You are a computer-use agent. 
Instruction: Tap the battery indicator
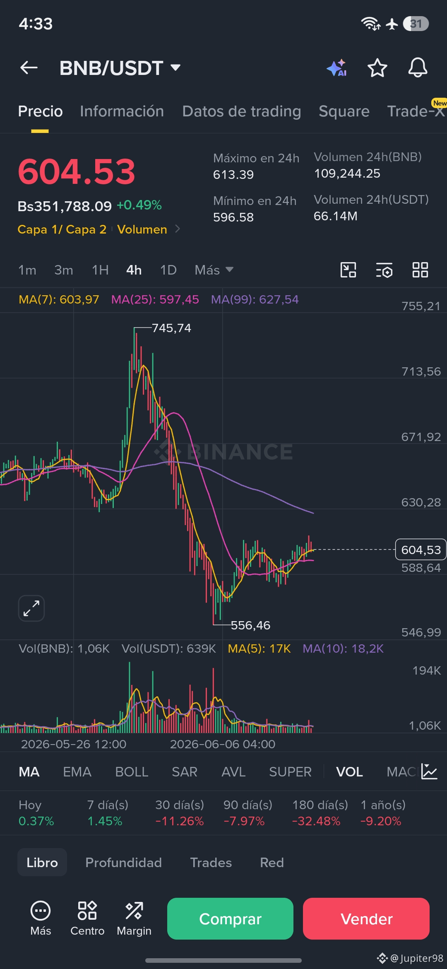(x=416, y=24)
